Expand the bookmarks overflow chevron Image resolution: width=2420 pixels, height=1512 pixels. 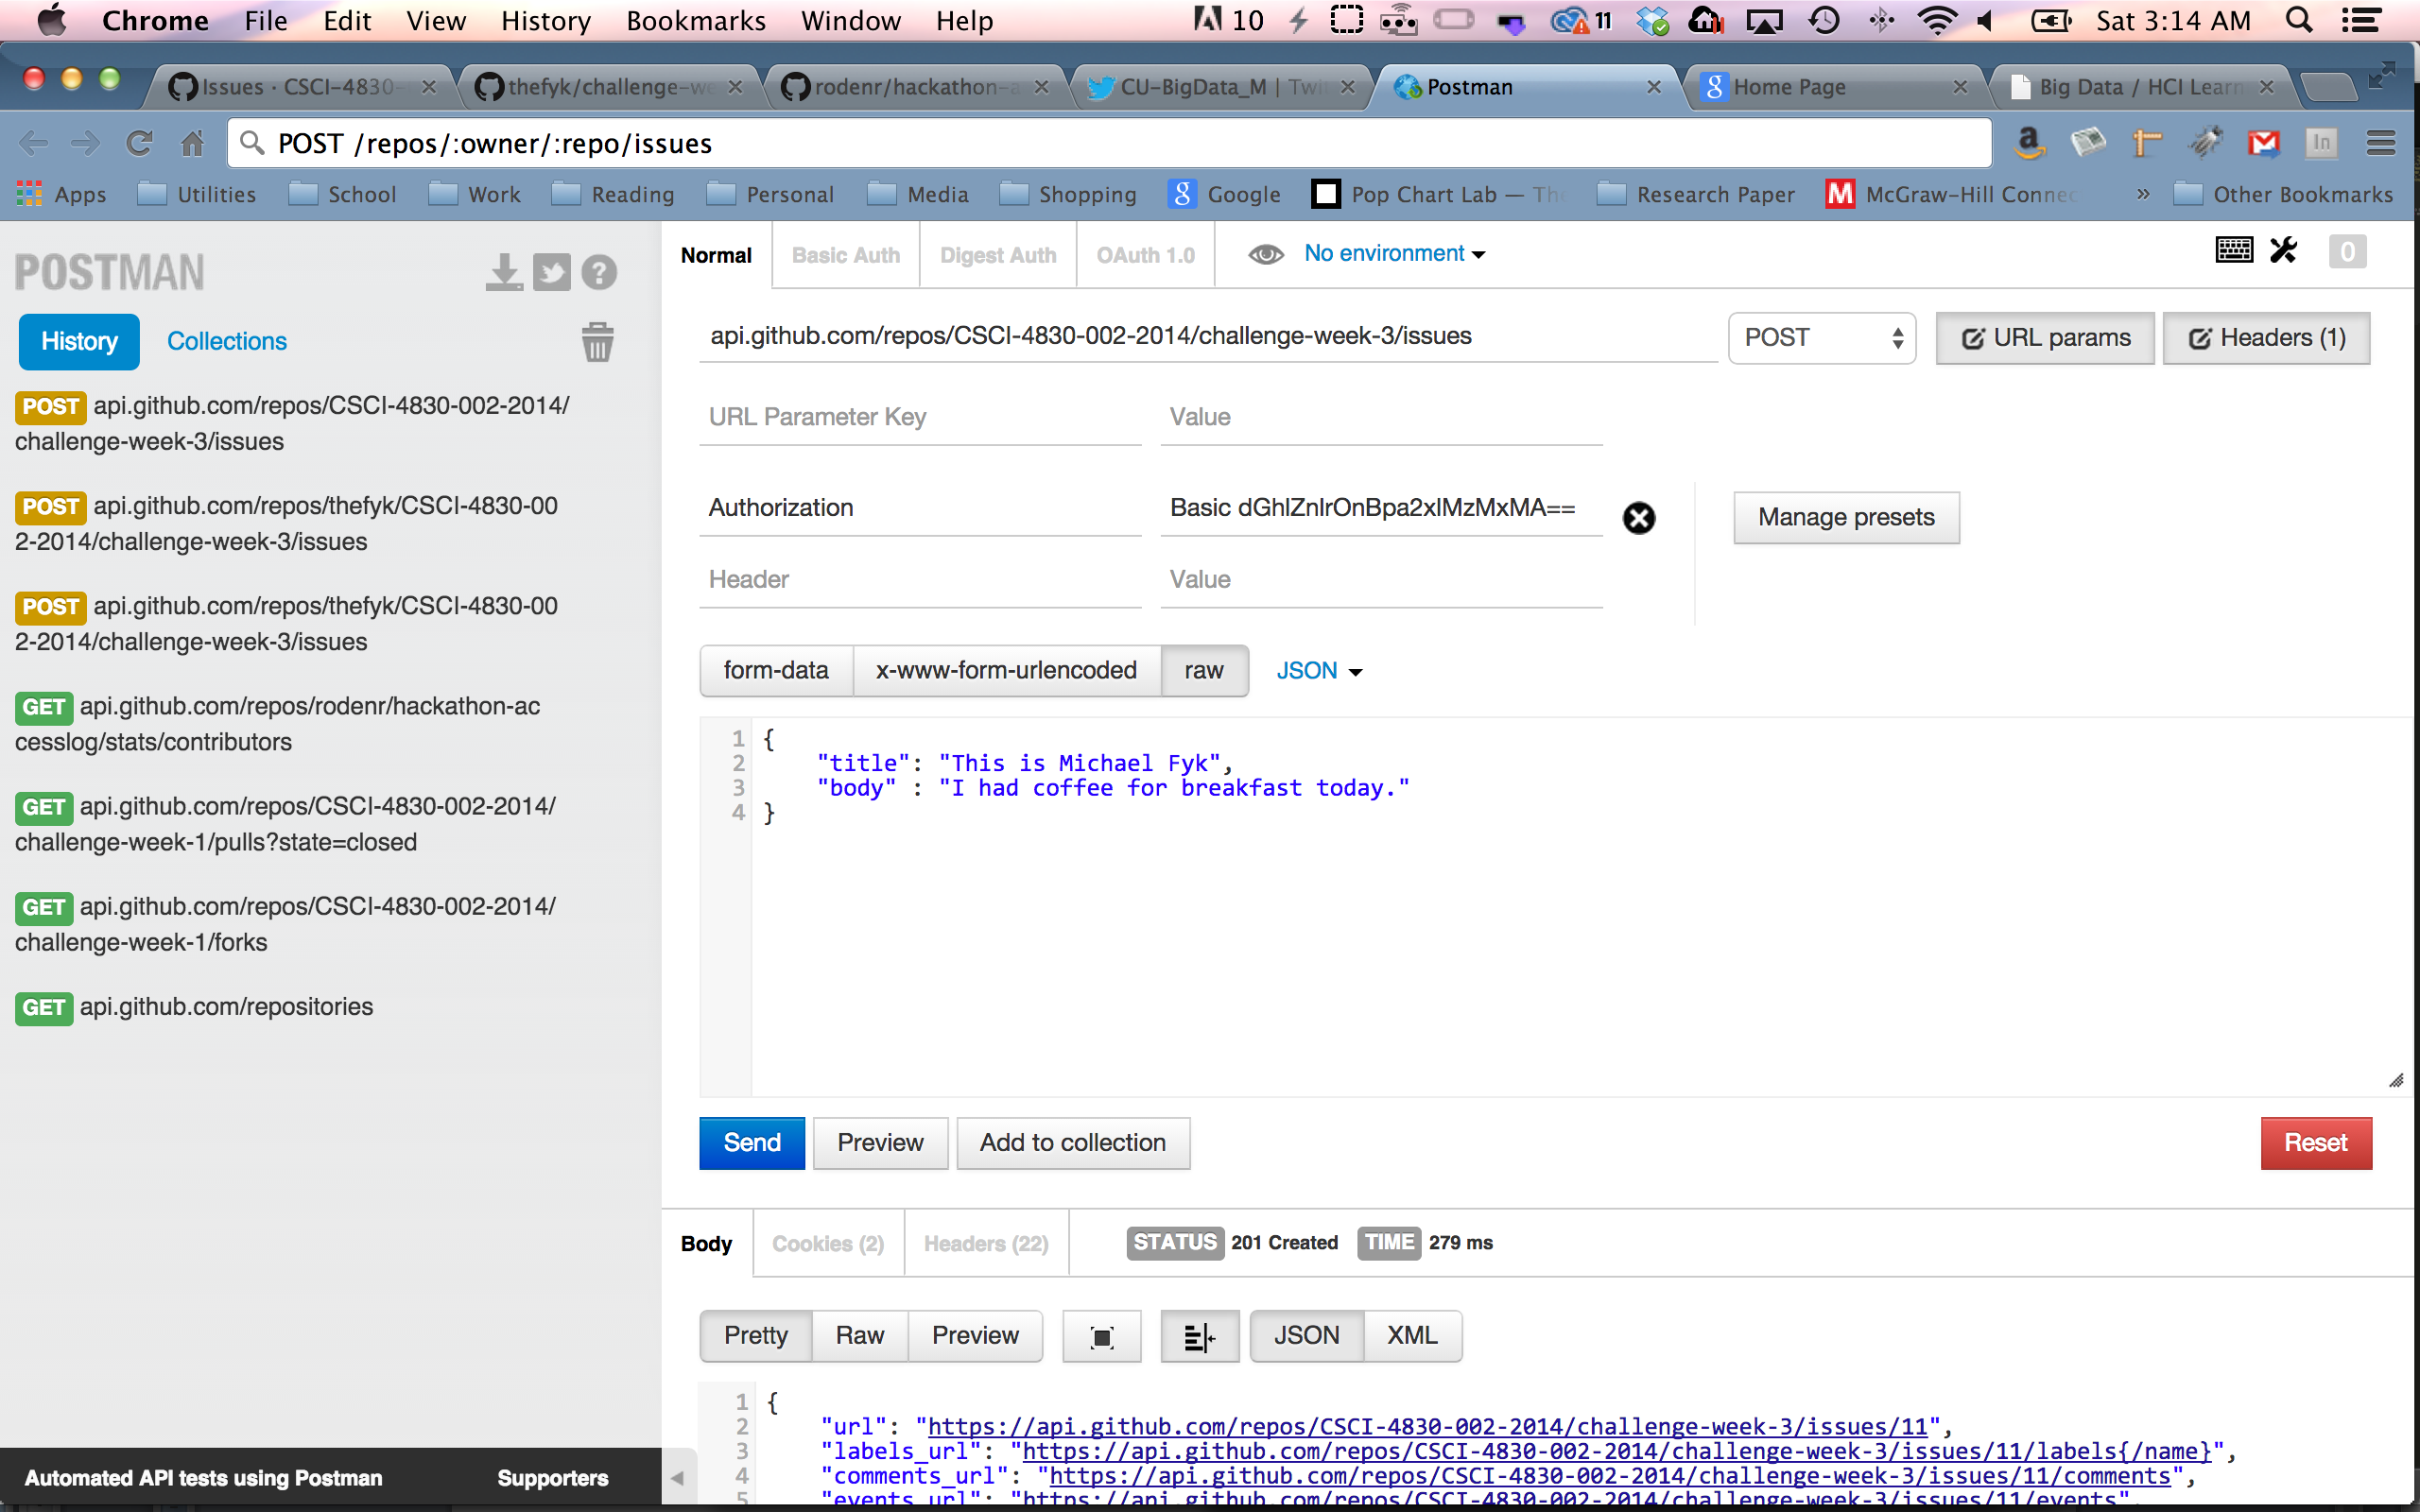[x=2142, y=194]
